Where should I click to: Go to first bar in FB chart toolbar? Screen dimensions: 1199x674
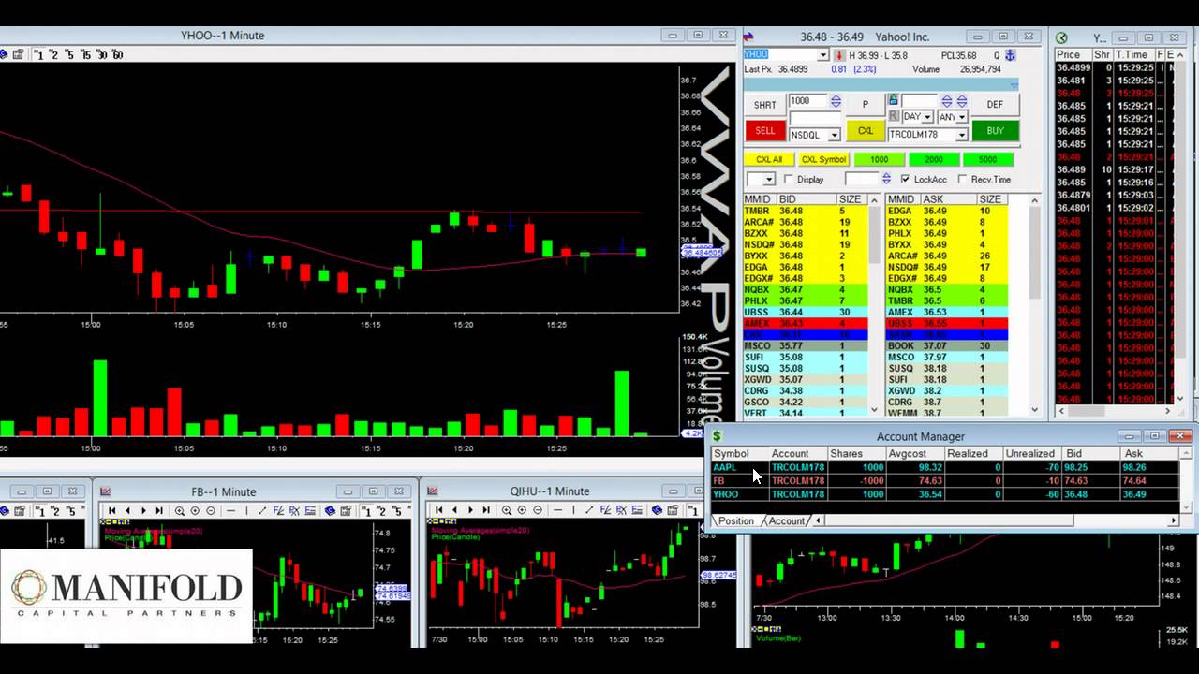(111, 510)
